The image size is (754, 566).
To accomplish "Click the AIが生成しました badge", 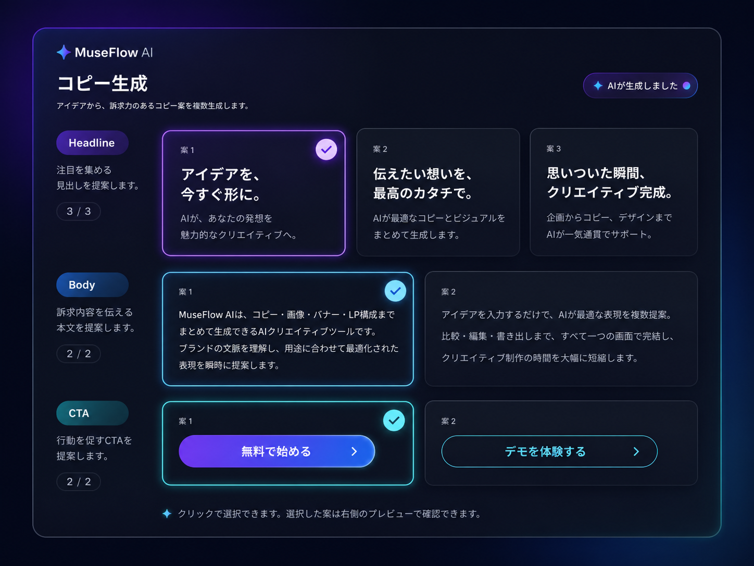I will tap(640, 85).
